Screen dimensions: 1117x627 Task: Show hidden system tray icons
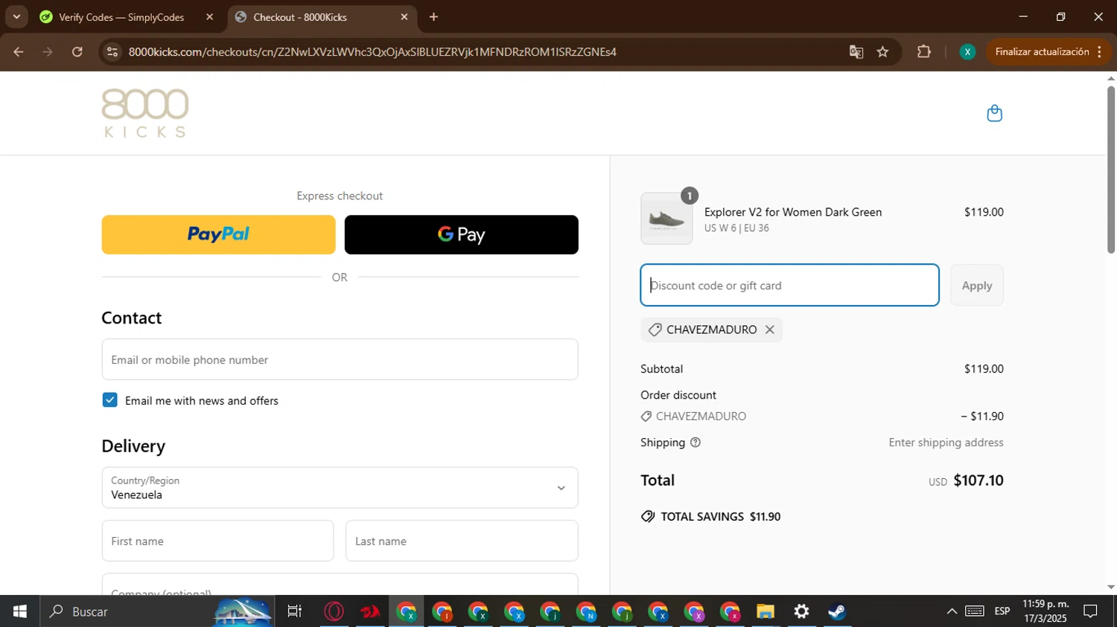952,611
